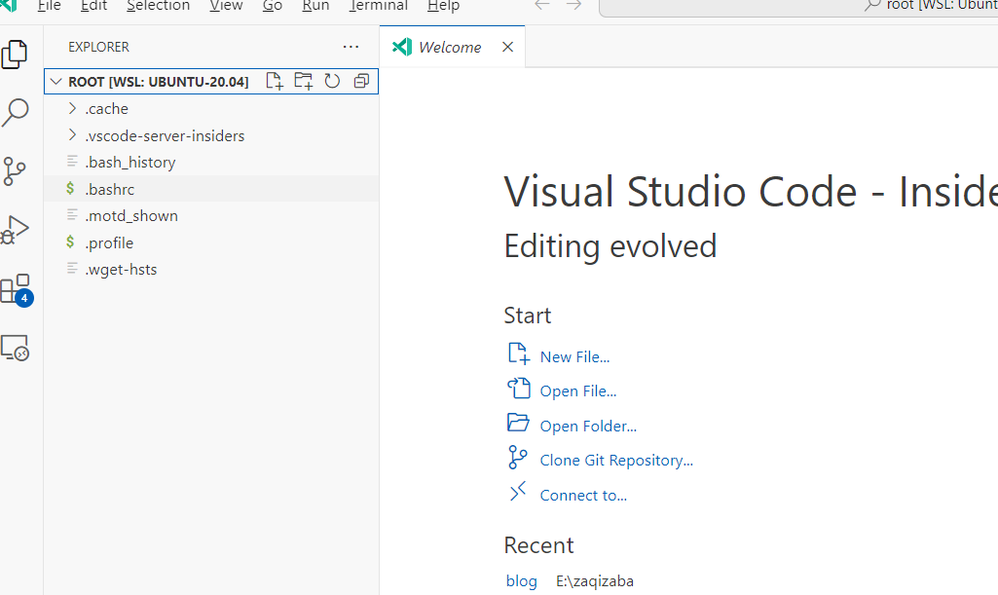Open the Terminal menu

tap(379, 6)
